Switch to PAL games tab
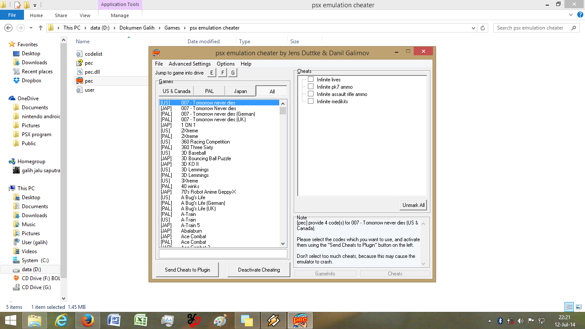The width and height of the screenshot is (585, 329). 209,91
